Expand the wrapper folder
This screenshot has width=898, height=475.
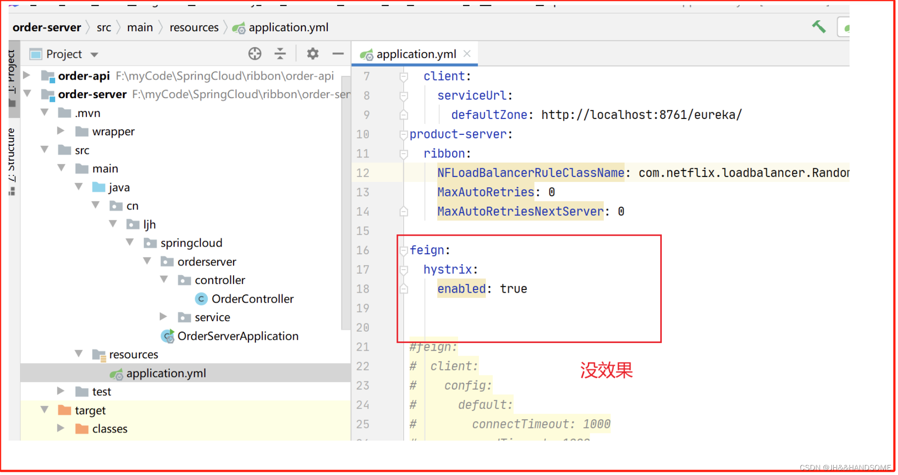click(x=61, y=131)
